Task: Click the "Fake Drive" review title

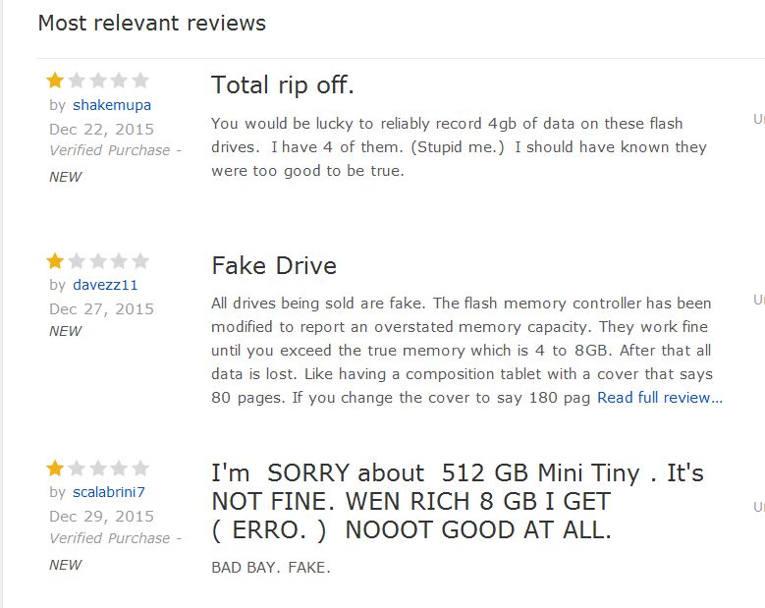Action: click(274, 266)
